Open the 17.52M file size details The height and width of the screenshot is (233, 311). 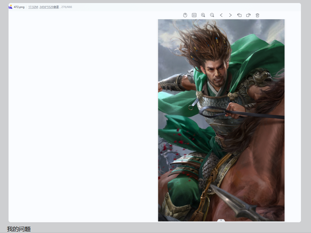33,7
